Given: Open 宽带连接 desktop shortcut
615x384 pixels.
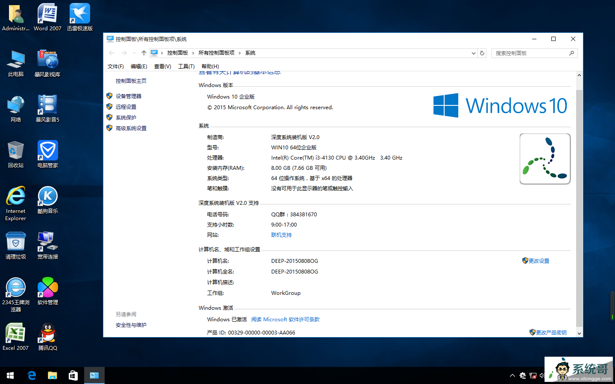Looking at the screenshot, I should pyautogui.click(x=47, y=246).
